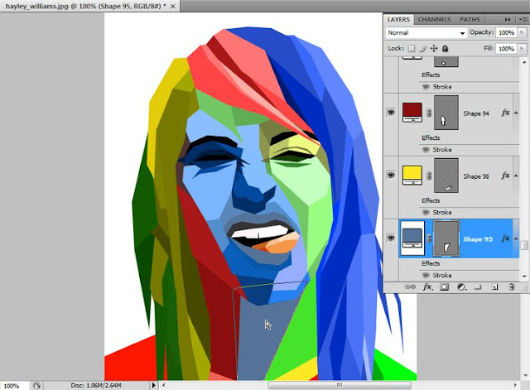530x390 pixels.
Task: Click the lock position icon
Action: (x=434, y=49)
